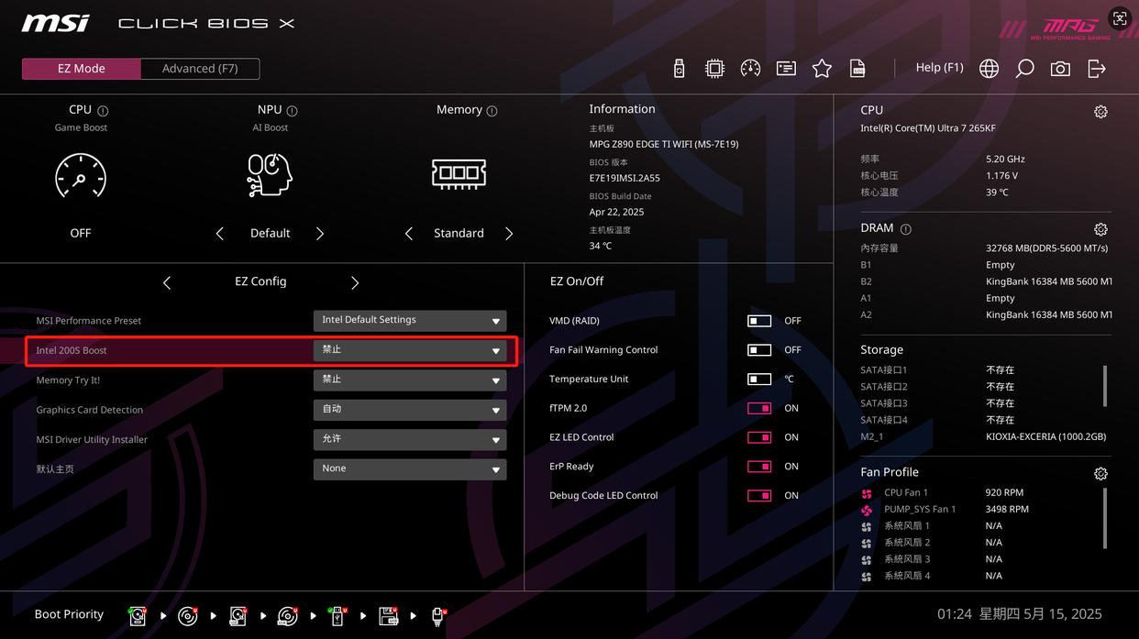Open Intel 200S Boost dropdown

point(410,350)
